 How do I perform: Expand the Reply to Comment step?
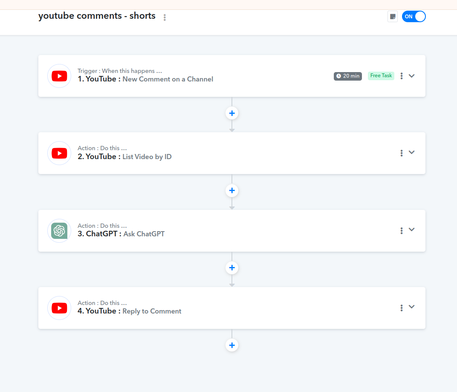411,307
